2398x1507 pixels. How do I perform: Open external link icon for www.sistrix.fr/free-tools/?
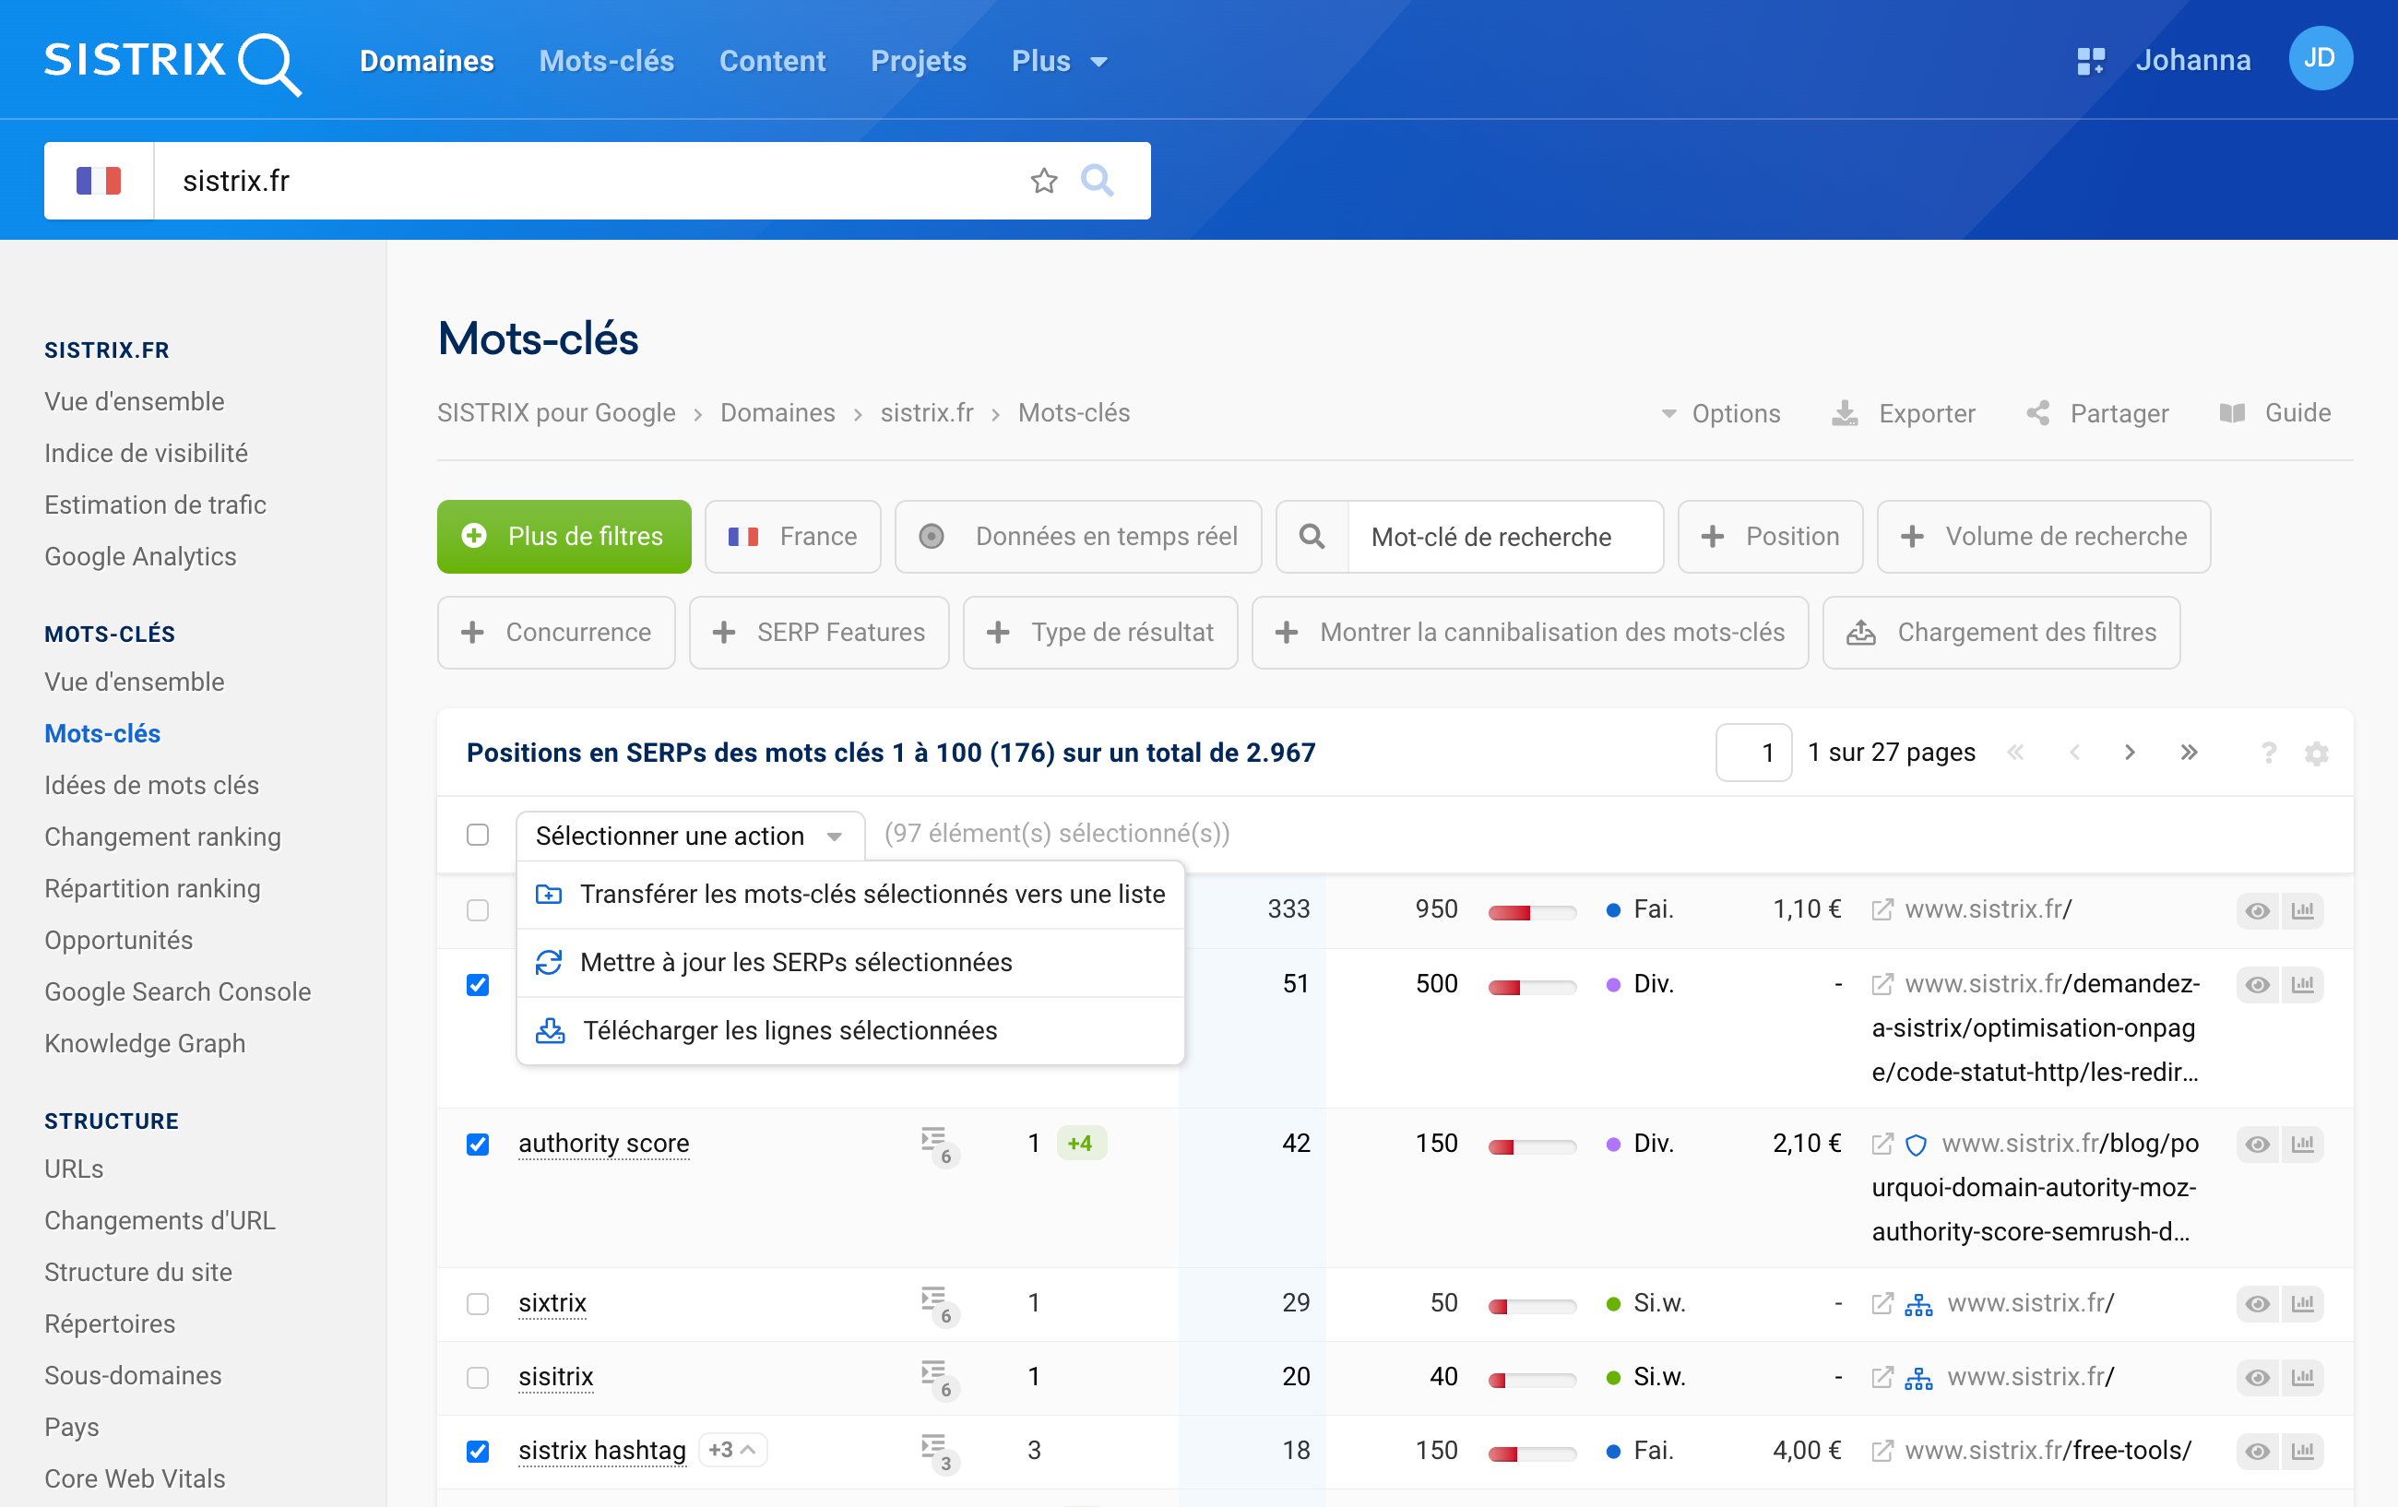pyautogui.click(x=1882, y=1450)
